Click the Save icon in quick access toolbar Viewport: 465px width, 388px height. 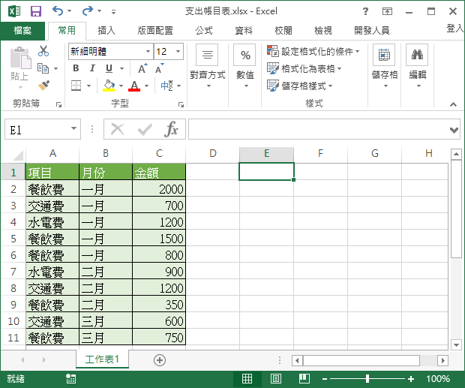tap(36, 11)
